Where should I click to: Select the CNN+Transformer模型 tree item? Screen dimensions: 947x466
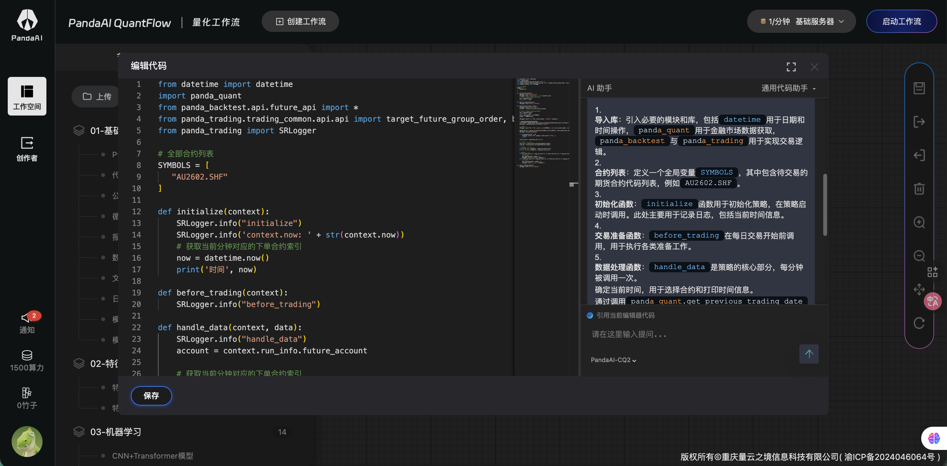(152, 456)
